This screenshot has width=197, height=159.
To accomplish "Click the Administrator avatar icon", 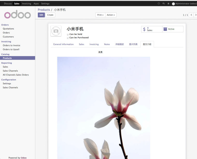I will point(173,4).
